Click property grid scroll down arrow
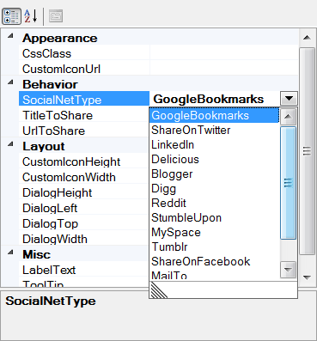Screen dimensions: 317x341 (x=307, y=277)
